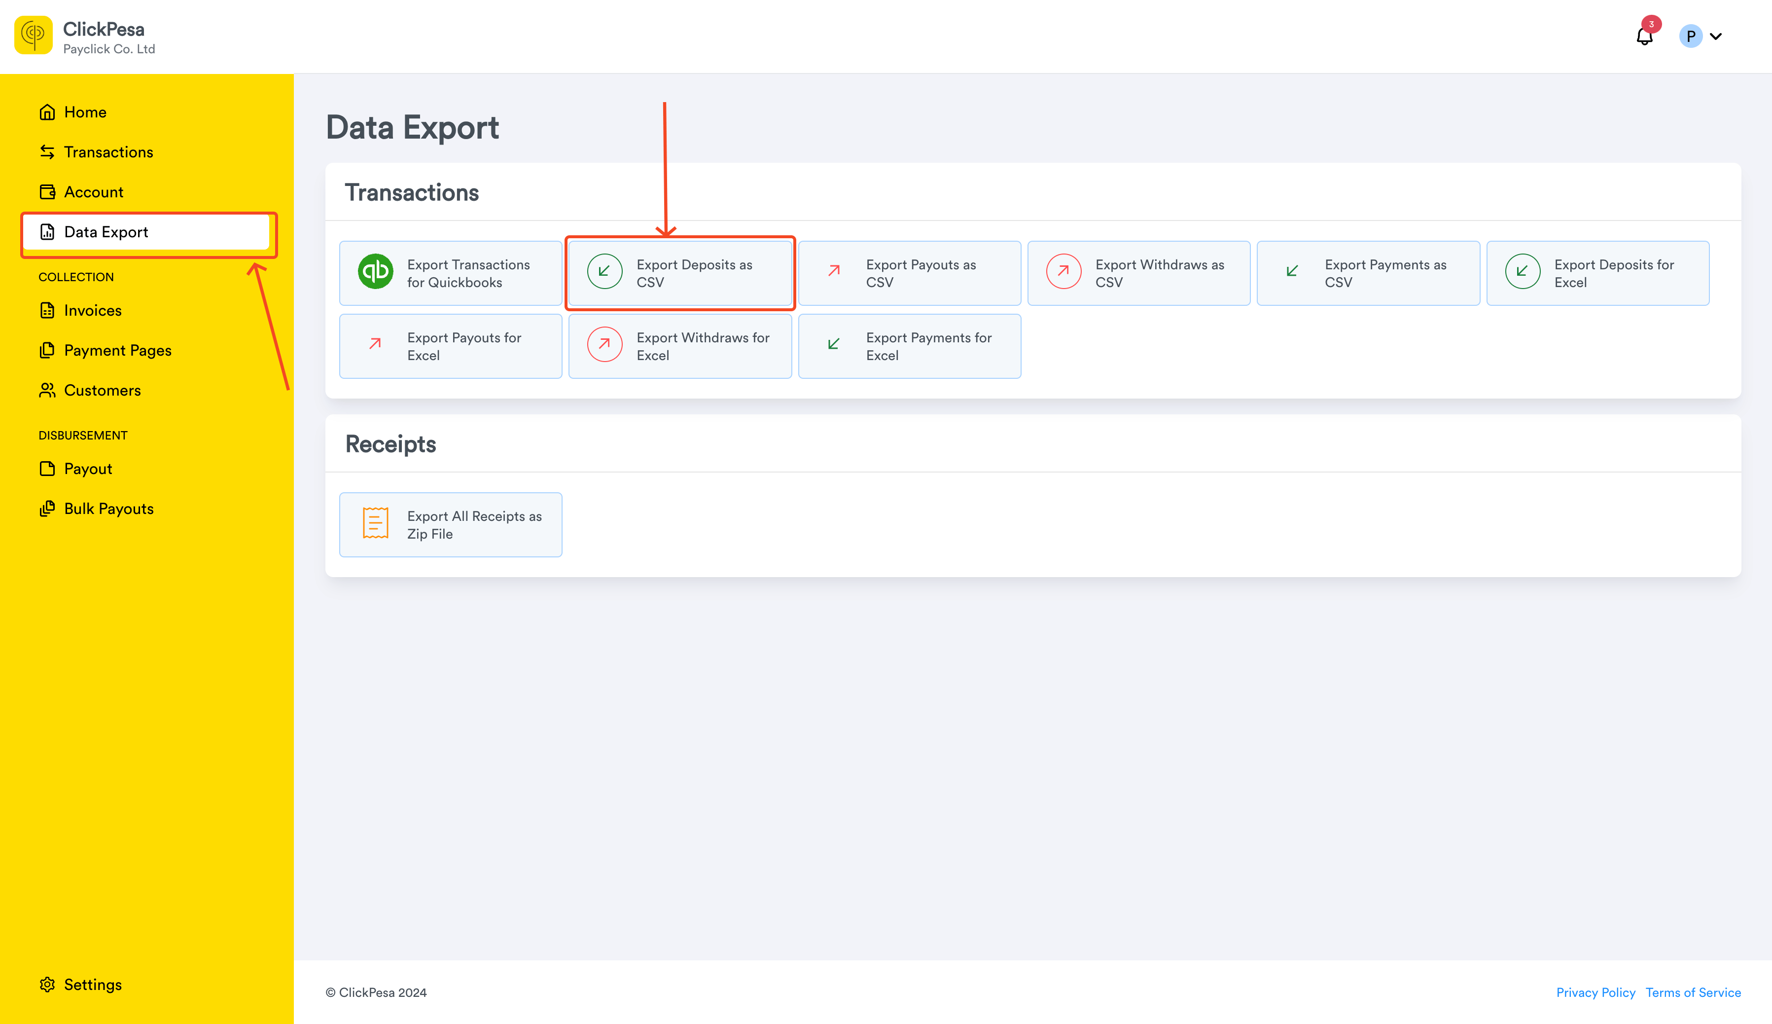Click Export All Receipts as Zip File
This screenshot has width=1772, height=1024.
(451, 525)
